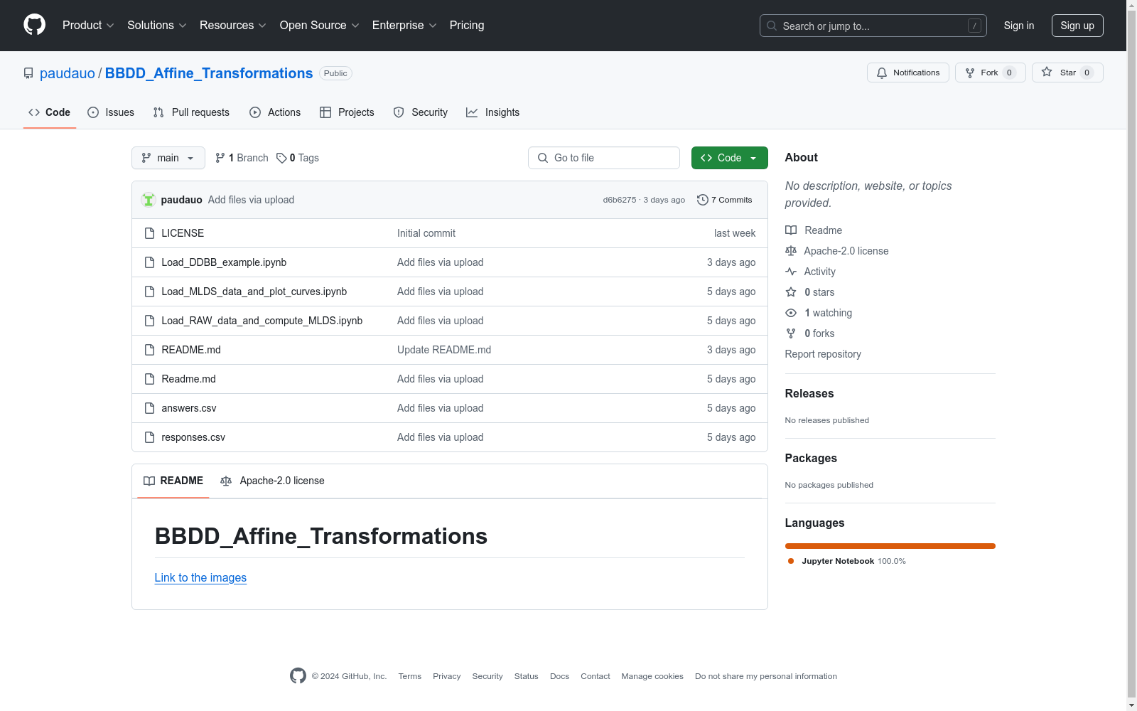Click the branch icon beside 1 Branch
Image resolution: width=1137 pixels, height=711 pixels.
(220, 158)
